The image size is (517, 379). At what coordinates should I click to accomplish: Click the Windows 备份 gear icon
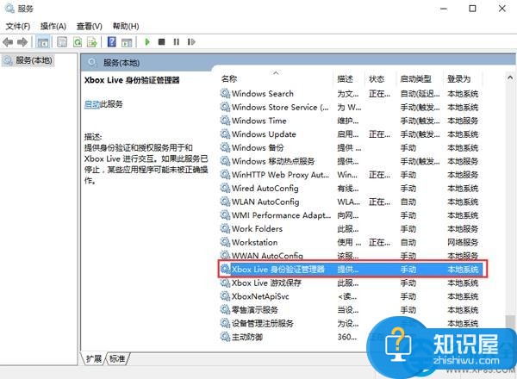point(225,147)
